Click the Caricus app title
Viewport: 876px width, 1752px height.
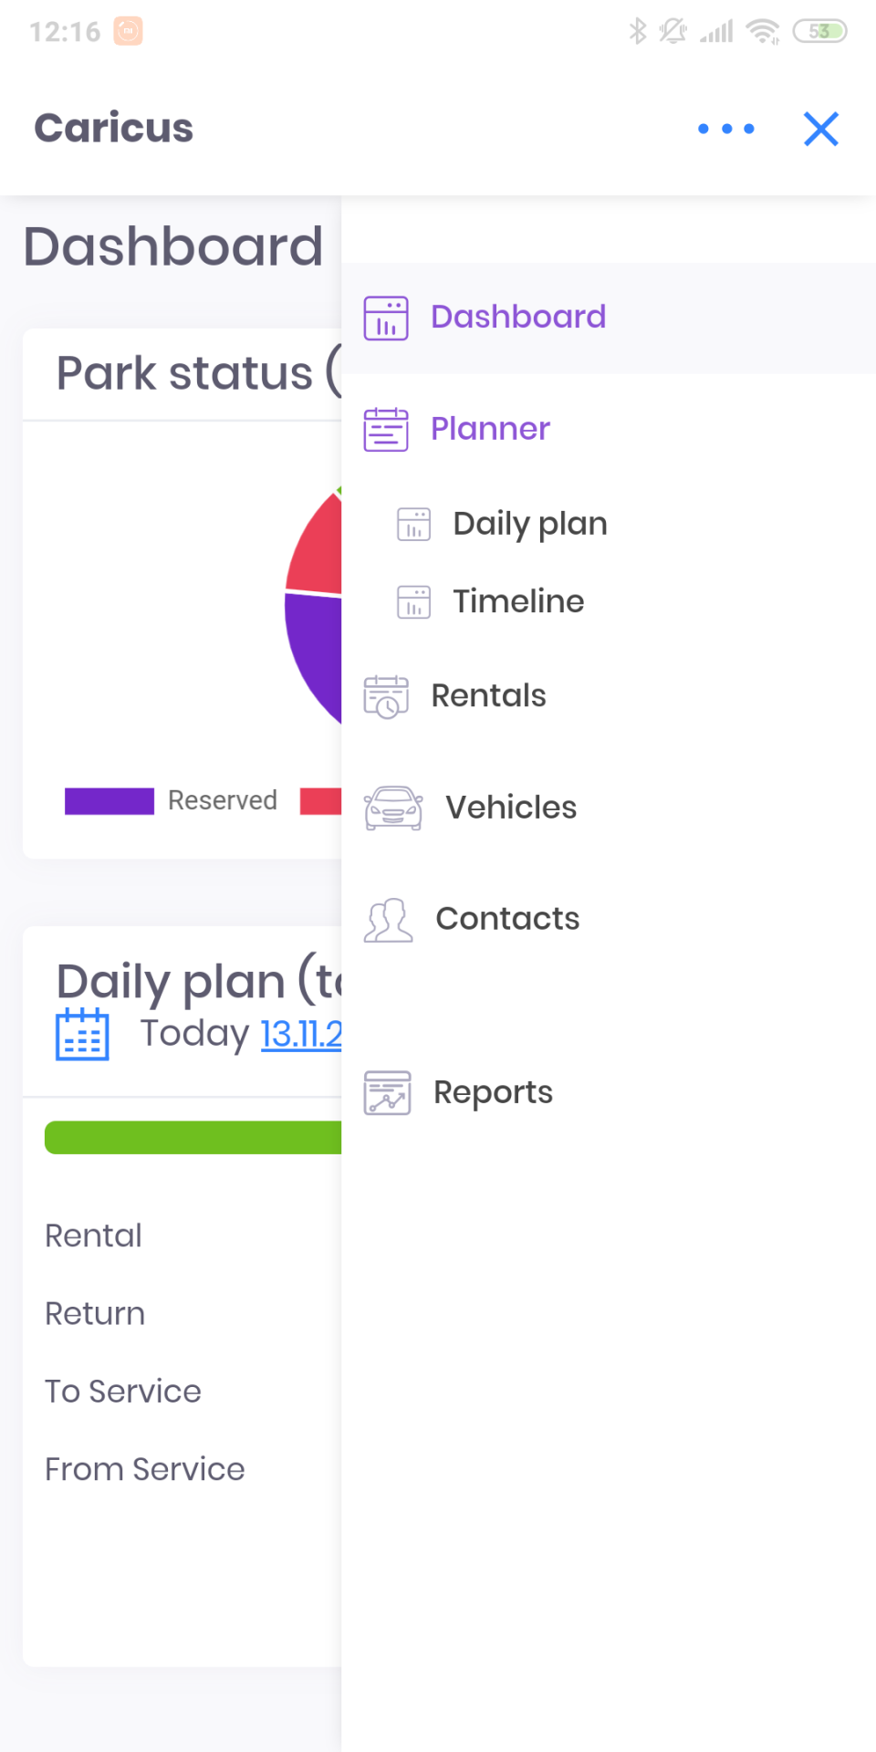coord(113,128)
